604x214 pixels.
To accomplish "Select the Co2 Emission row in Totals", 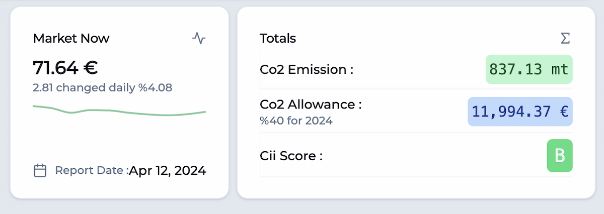I will (416, 69).
